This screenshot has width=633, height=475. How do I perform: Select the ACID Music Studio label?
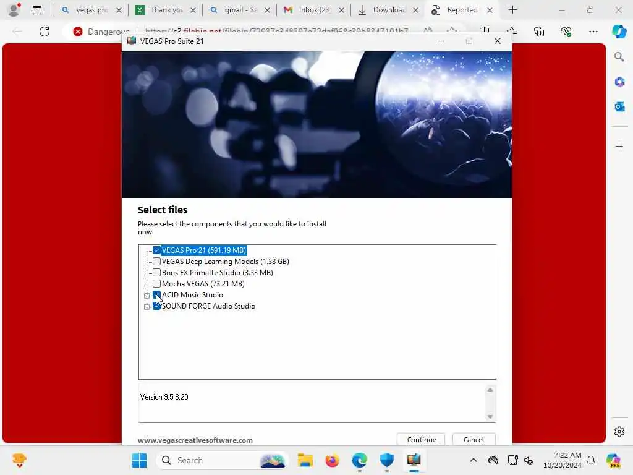192,295
